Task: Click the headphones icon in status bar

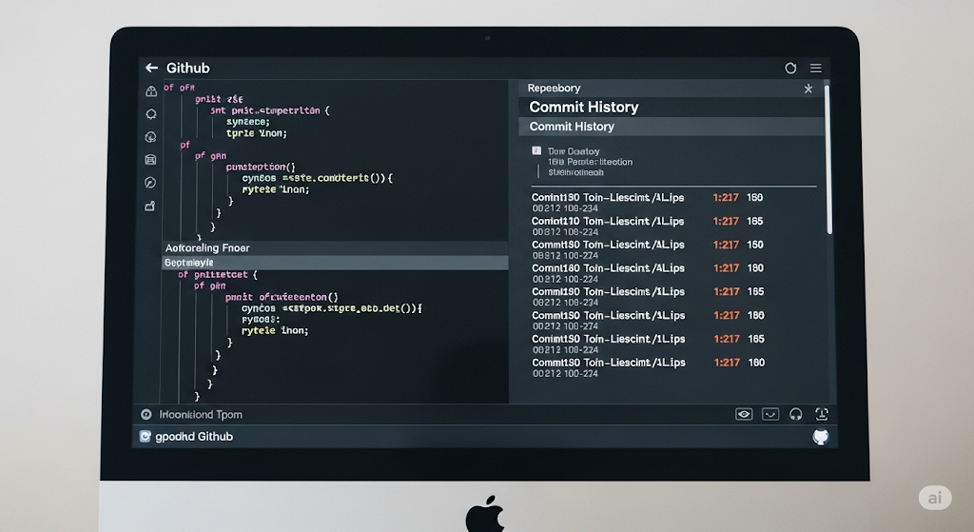Action: pos(796,414)
